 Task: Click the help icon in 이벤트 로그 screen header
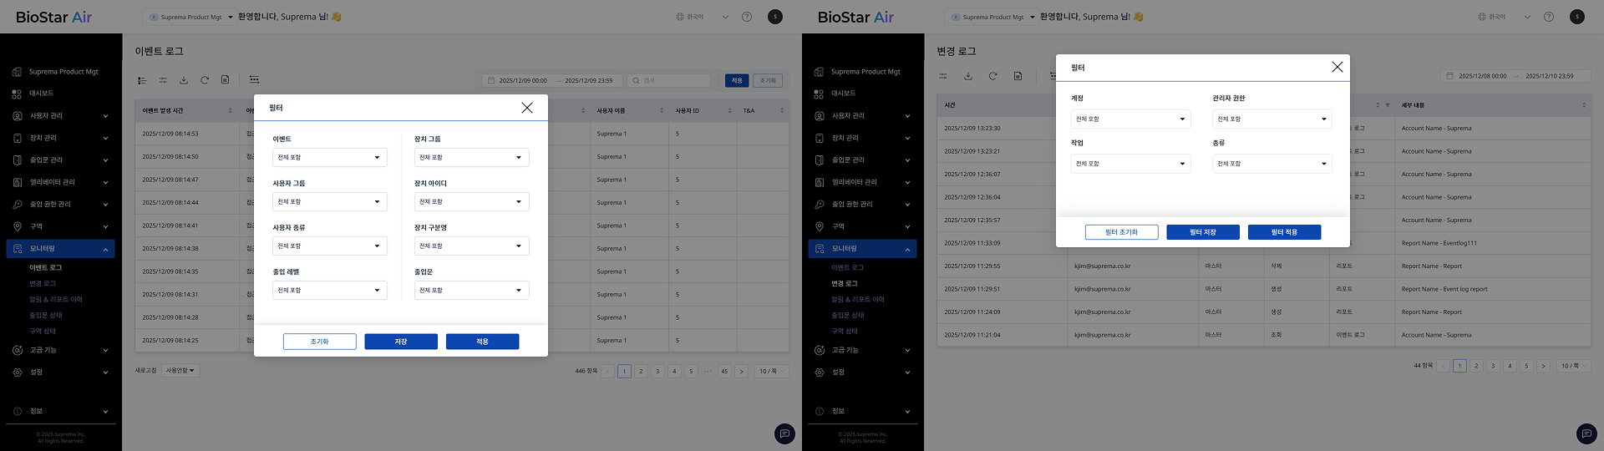click(x=747, y=17)
